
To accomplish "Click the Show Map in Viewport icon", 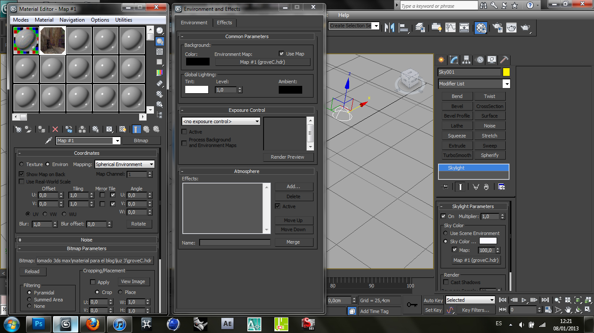I will click(121, 129).
